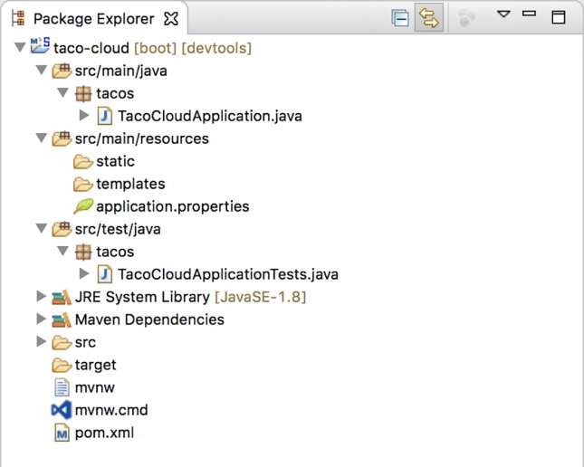Collapse the taco-cloud project node

click(20, 47)
